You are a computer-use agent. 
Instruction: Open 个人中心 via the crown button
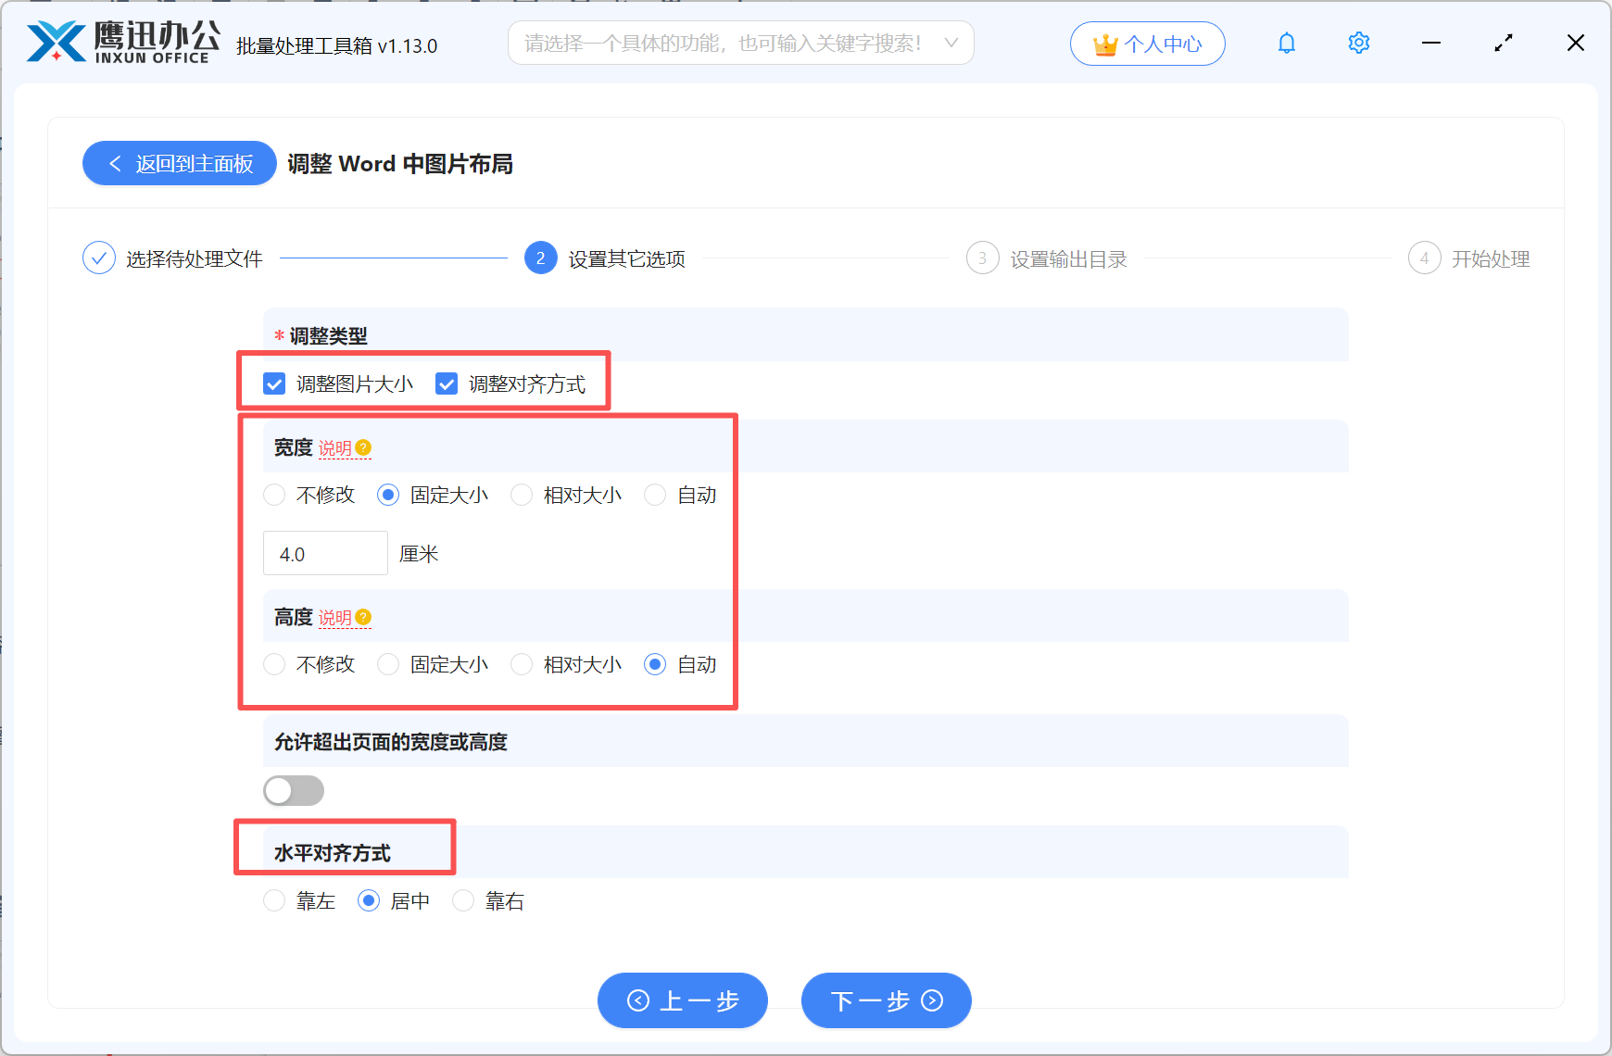tap(1147, 43)
